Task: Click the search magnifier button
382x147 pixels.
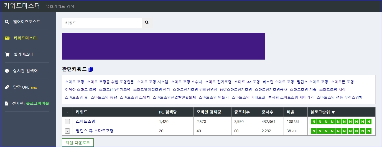Action: click(147, 23)
